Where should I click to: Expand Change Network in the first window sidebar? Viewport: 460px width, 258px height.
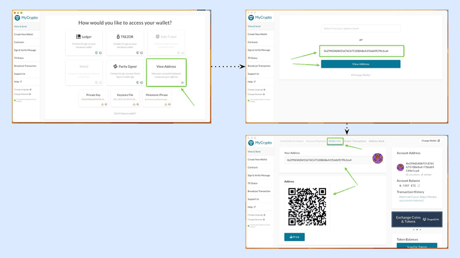pyautogui.click(x=22, y=94)
